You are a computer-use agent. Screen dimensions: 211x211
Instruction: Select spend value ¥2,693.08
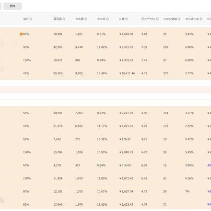pos(126,34)
